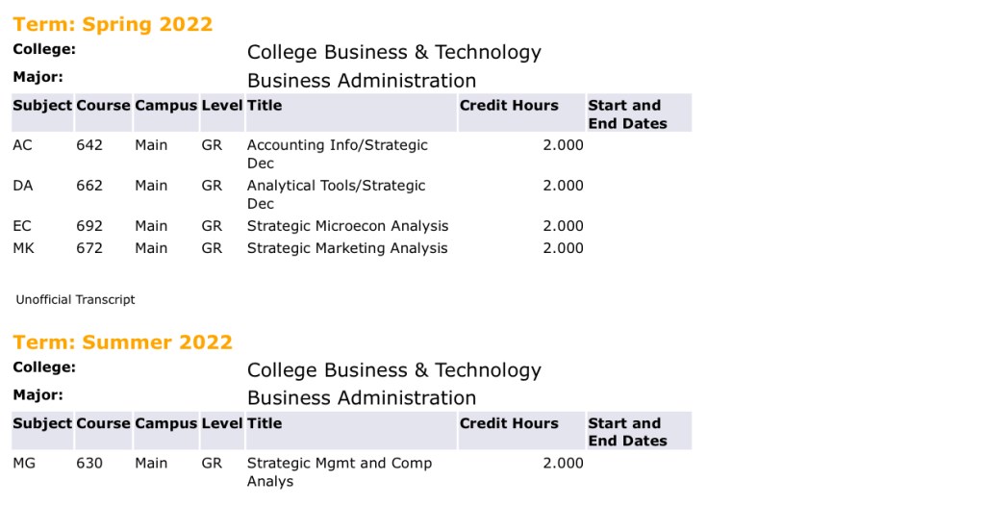
Task: Click the Strategic Microecon Analysis title
Action: [x=347, y=226]
